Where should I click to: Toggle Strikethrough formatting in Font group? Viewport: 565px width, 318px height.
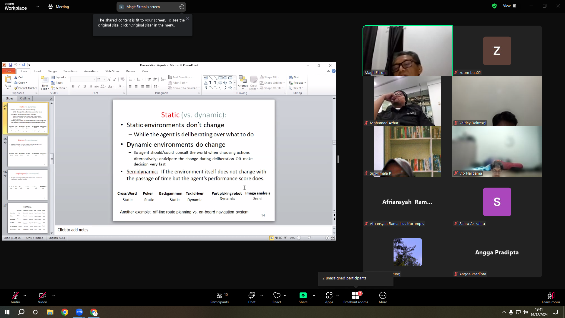click(x=97, y=87)
